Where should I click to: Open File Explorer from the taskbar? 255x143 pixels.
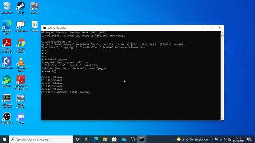(x=105, y=139)
